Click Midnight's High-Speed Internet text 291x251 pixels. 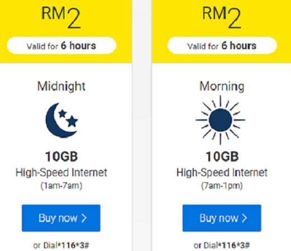(x=61, y=172)
